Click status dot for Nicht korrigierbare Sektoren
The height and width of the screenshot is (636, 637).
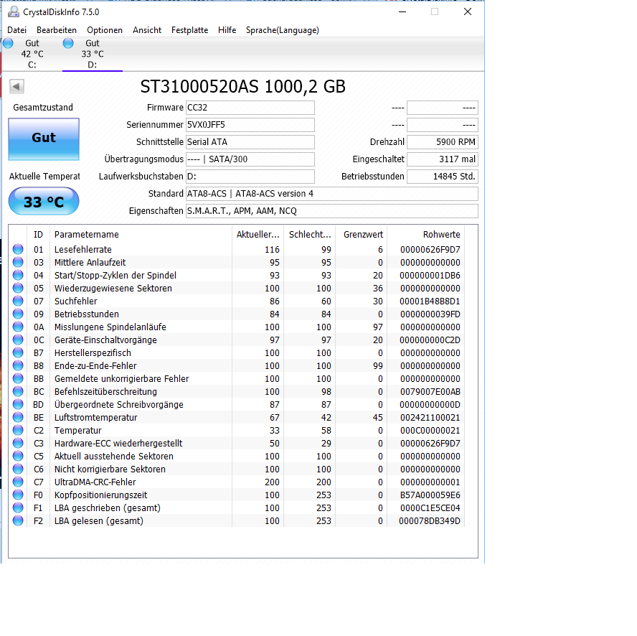tap(18, 469)
